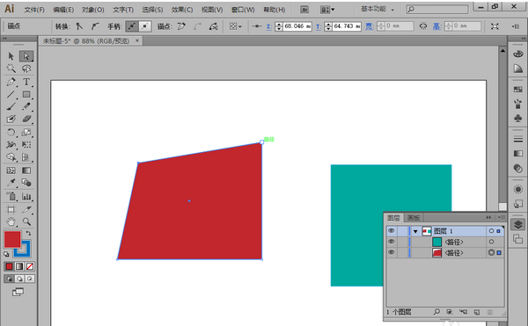Toggle visibility of the red path layer
Image resolution: width=528 pixels, height=326 pixels.
click(x=391, y=252)
